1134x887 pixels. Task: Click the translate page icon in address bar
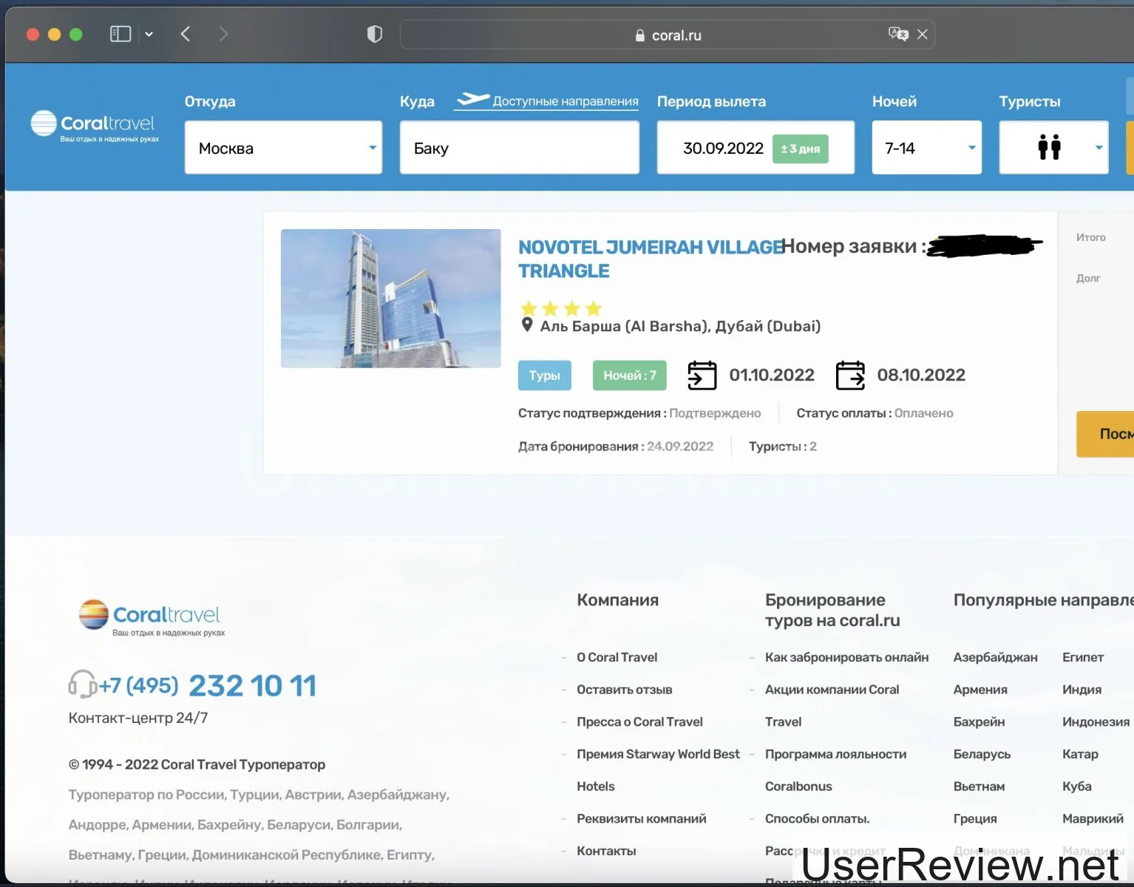tap(897, 34)
